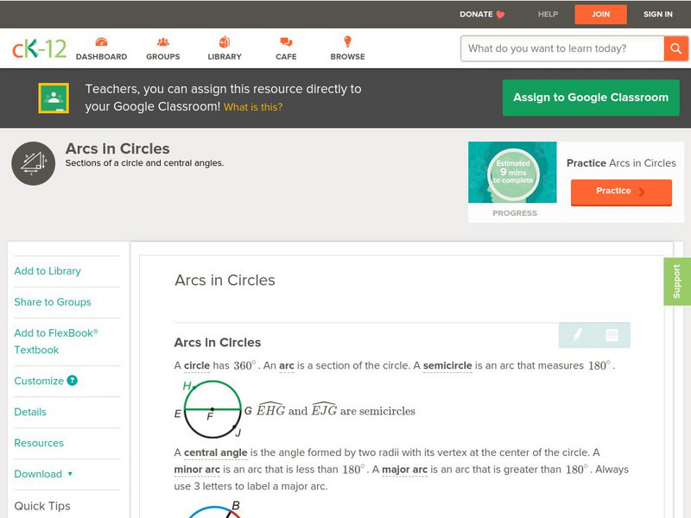
Task: Click the DONATE link
Action: point(476,15)
